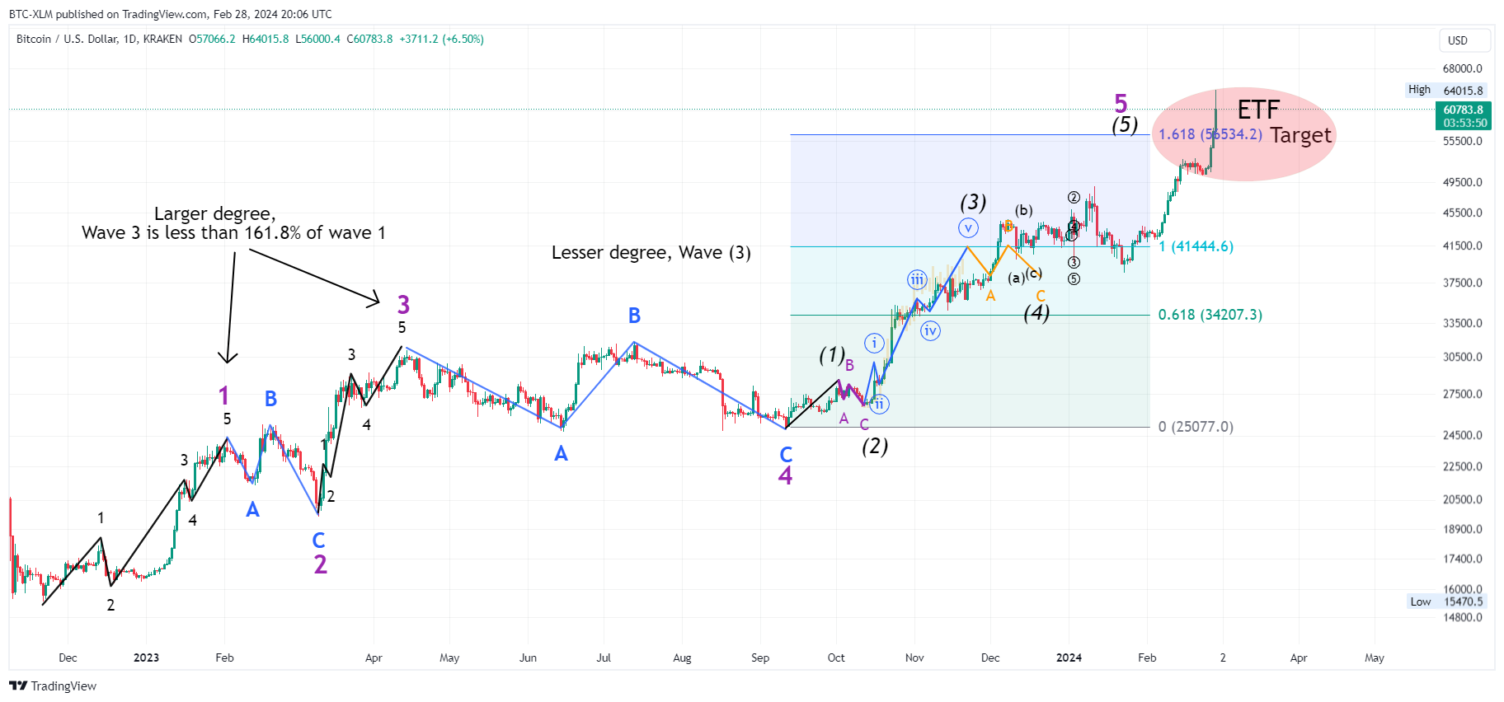Screen dimensions: 1504x702
Task: Click the orange A wave label
Action: tap(990, 296)
